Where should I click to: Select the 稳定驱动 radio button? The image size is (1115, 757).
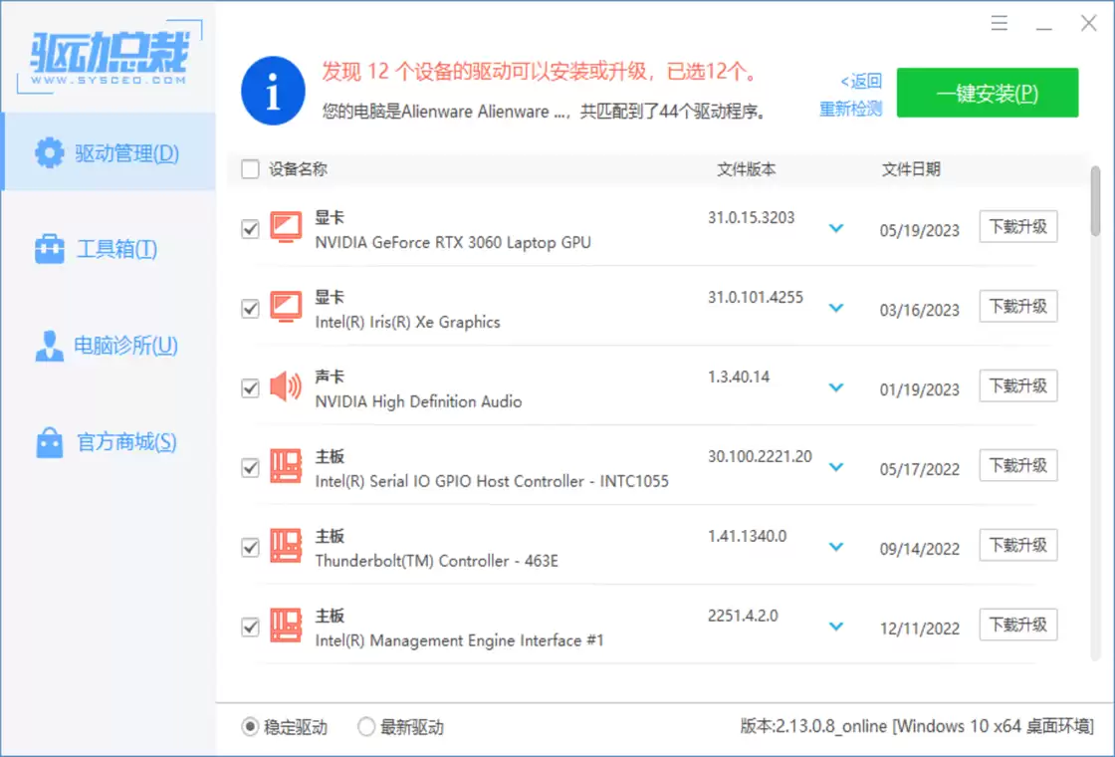click(x=251, y=727)
